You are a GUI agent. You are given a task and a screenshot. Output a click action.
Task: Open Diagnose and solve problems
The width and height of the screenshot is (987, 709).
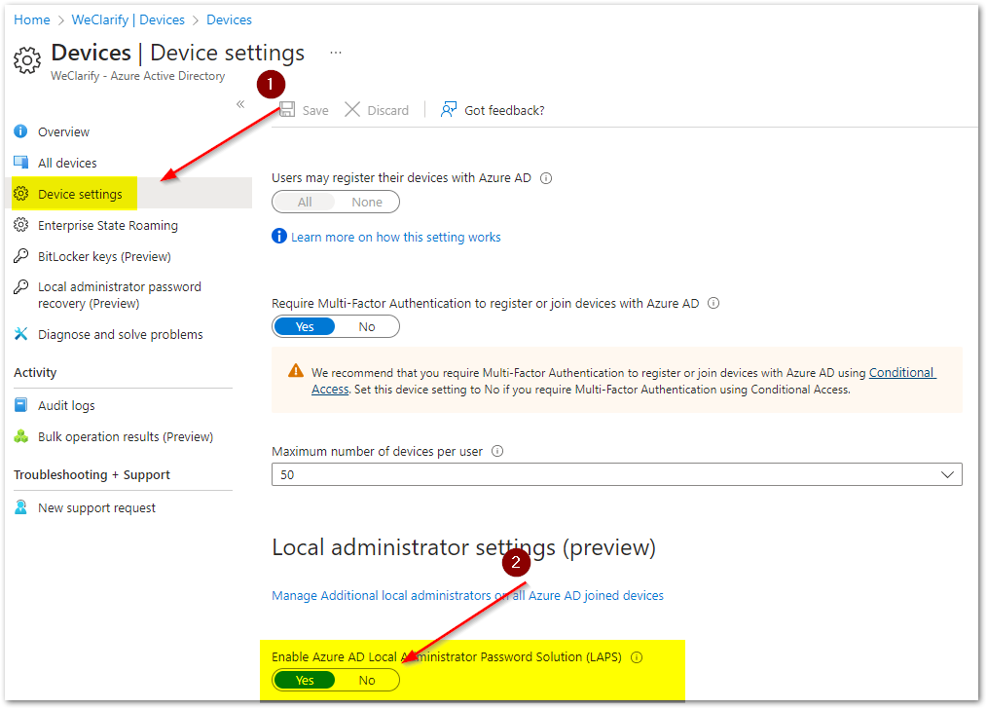121,334
